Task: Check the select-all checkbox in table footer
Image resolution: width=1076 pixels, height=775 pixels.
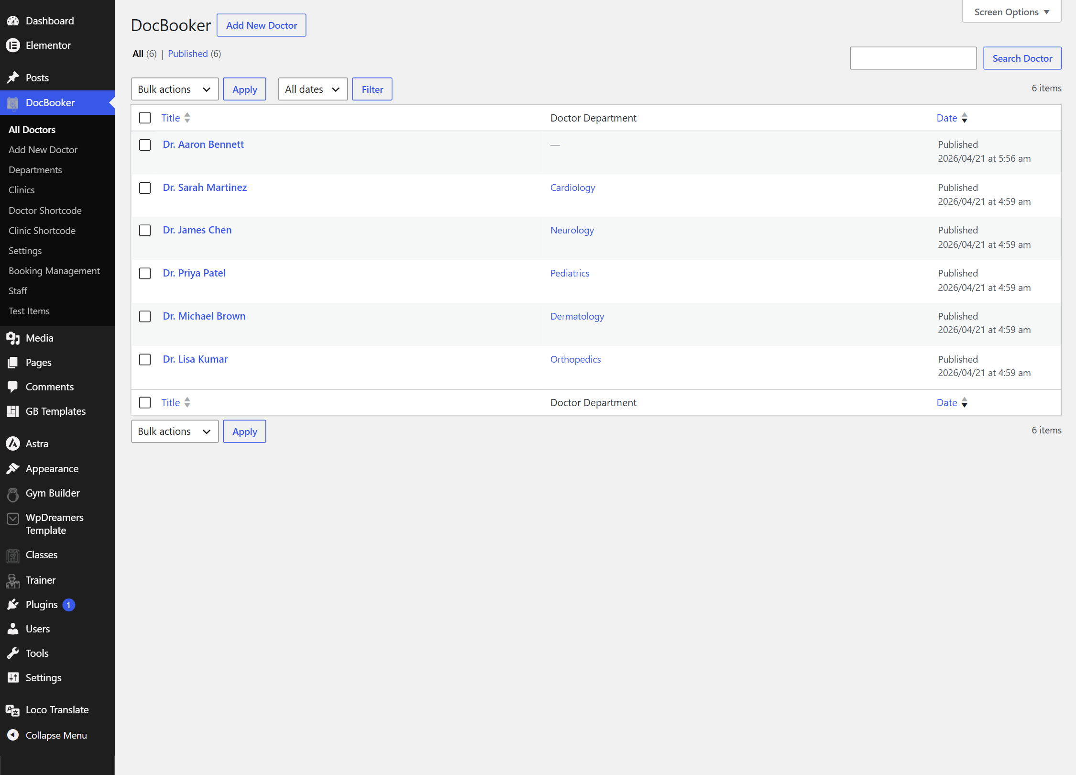Action: coord(145,403)
